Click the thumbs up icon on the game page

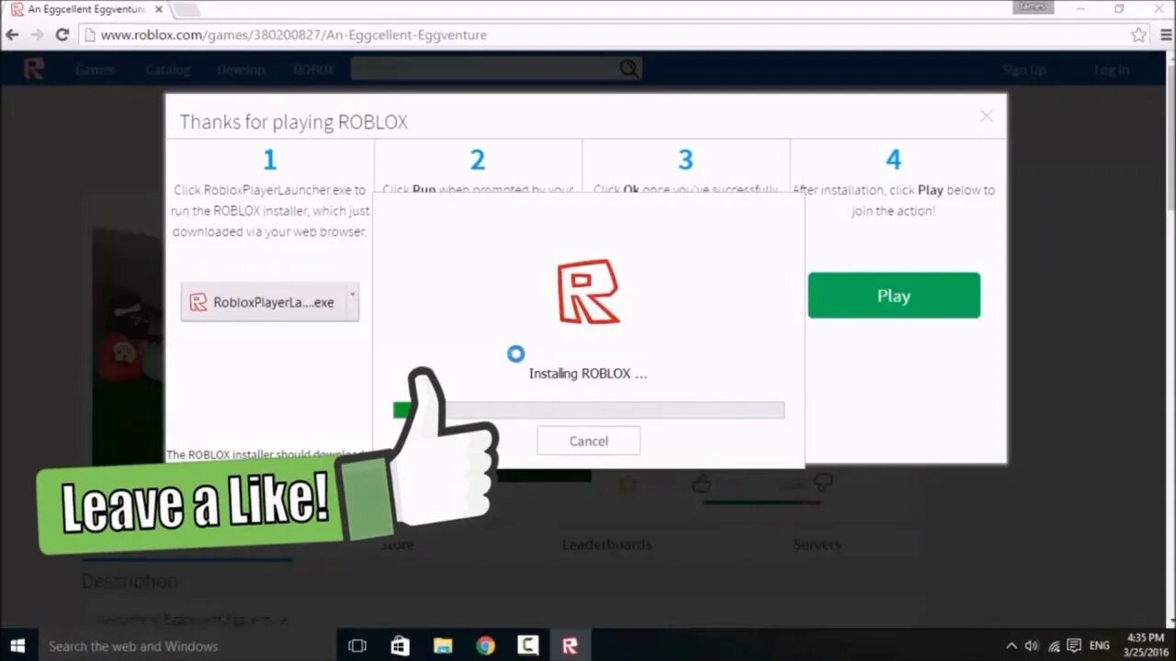pyautogui.click(x=702, y=483)
